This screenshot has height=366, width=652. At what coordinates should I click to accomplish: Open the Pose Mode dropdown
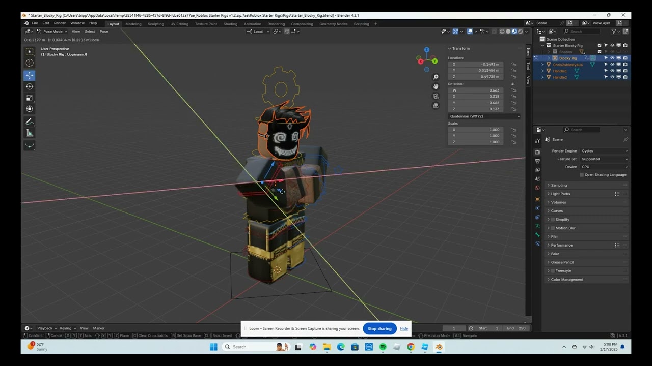click(51, 32)
